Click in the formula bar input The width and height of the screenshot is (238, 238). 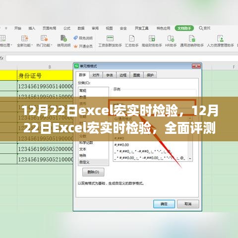click(x=122, y=58)
